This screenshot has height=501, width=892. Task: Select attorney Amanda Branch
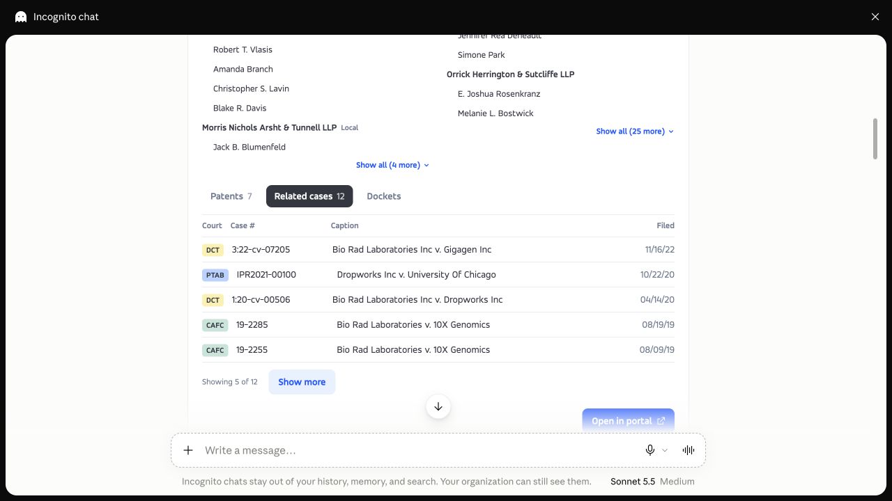[243, 70]
